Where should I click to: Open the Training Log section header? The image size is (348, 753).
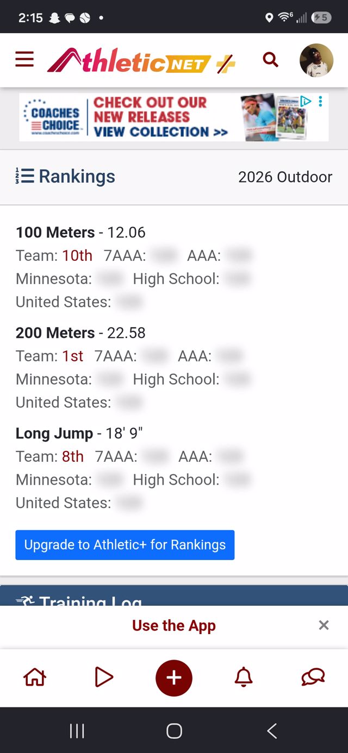174,596
